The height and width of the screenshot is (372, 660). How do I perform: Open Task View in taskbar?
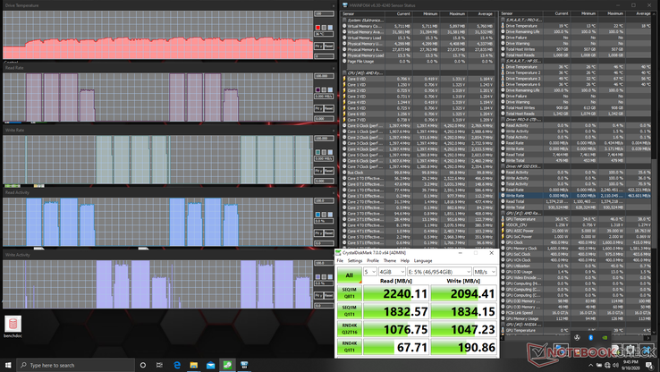[159, 365]
